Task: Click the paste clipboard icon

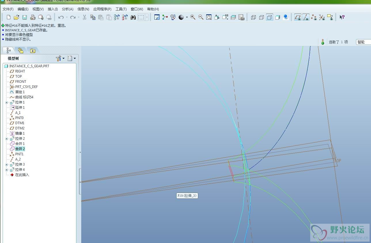Action: tap(101, 17)
